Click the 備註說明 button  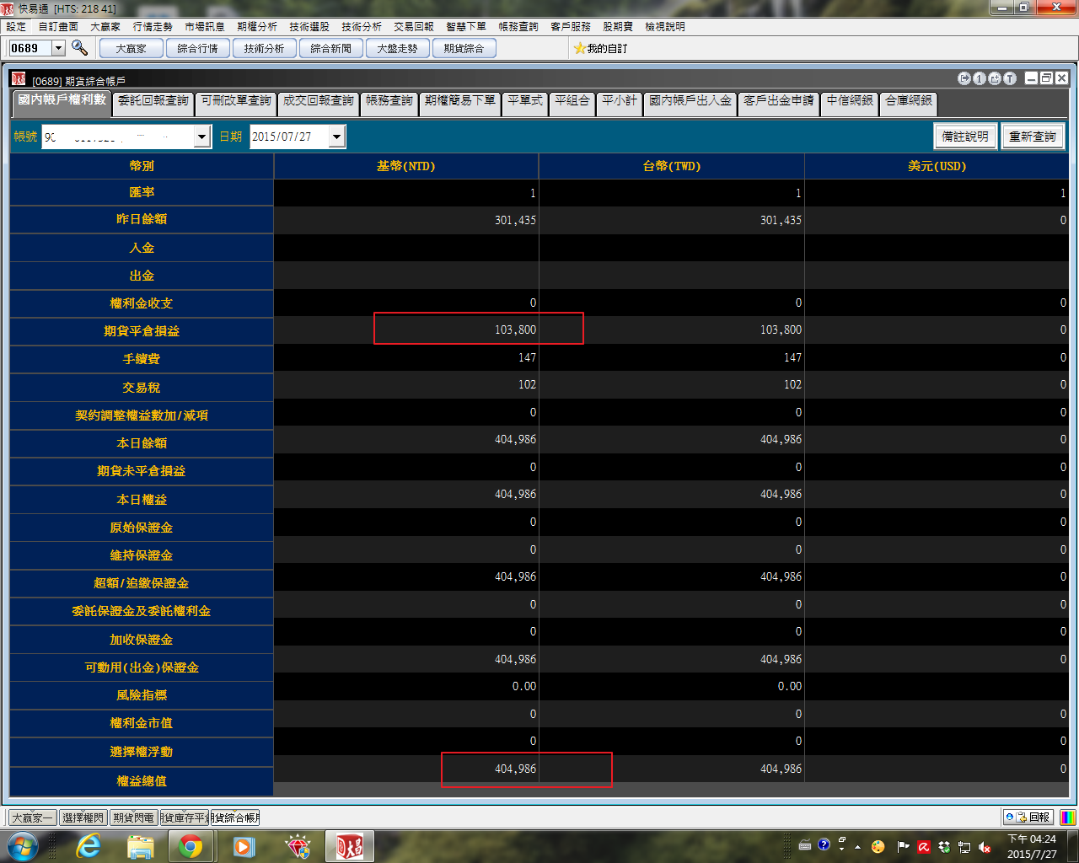[x=965, y=137]
